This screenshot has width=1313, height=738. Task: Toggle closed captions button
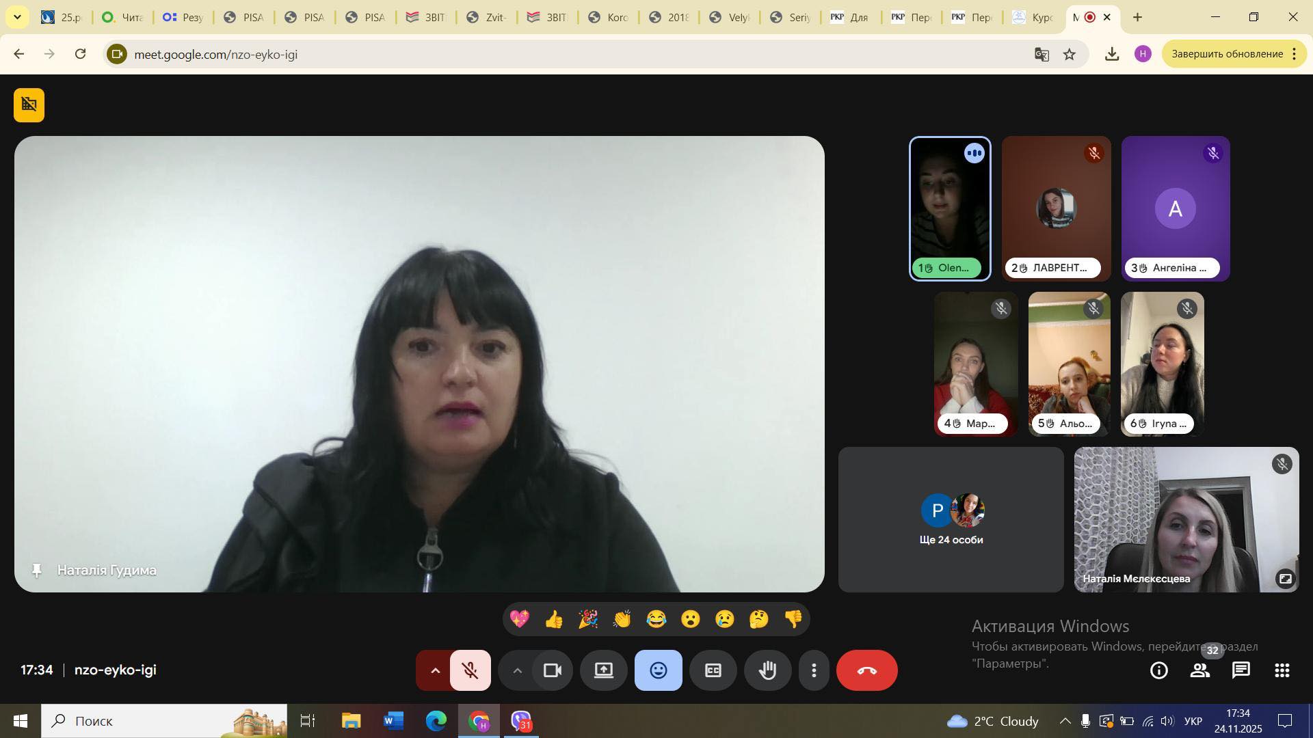[x=713, y=670]
